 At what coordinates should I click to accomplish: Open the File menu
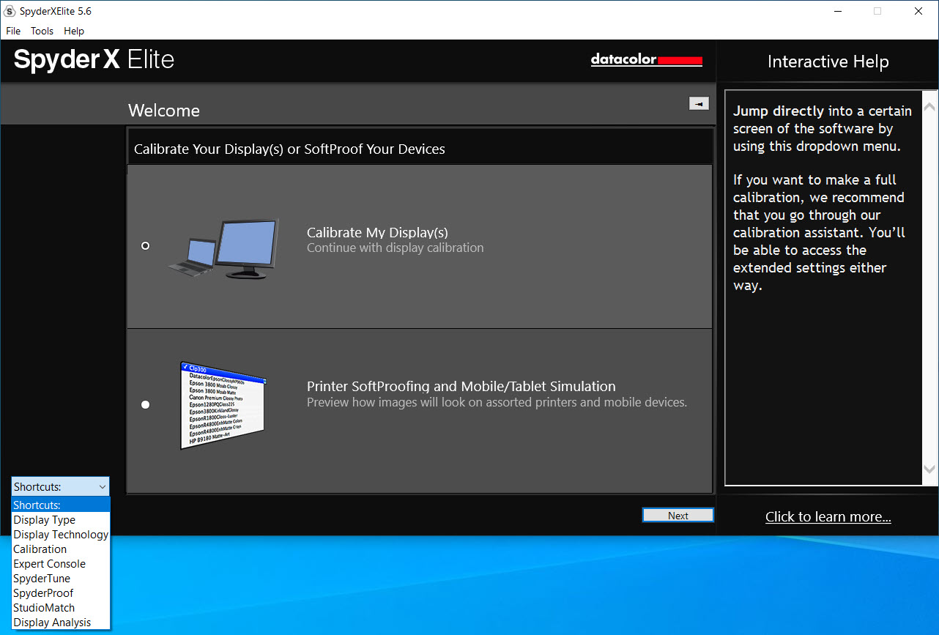(x=13, y=31)
